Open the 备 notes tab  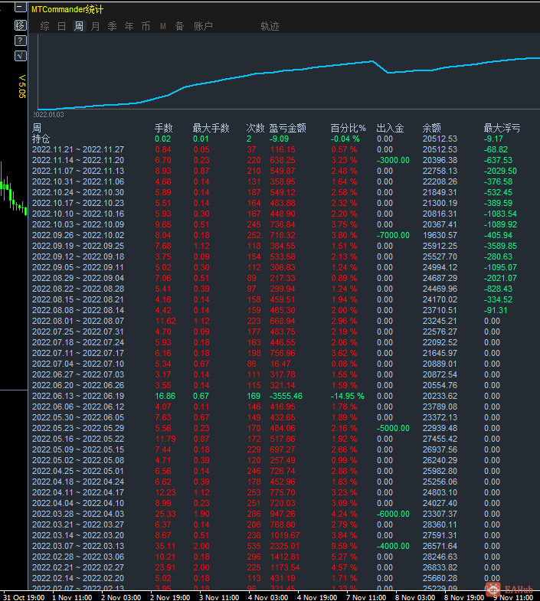(179, 26)
